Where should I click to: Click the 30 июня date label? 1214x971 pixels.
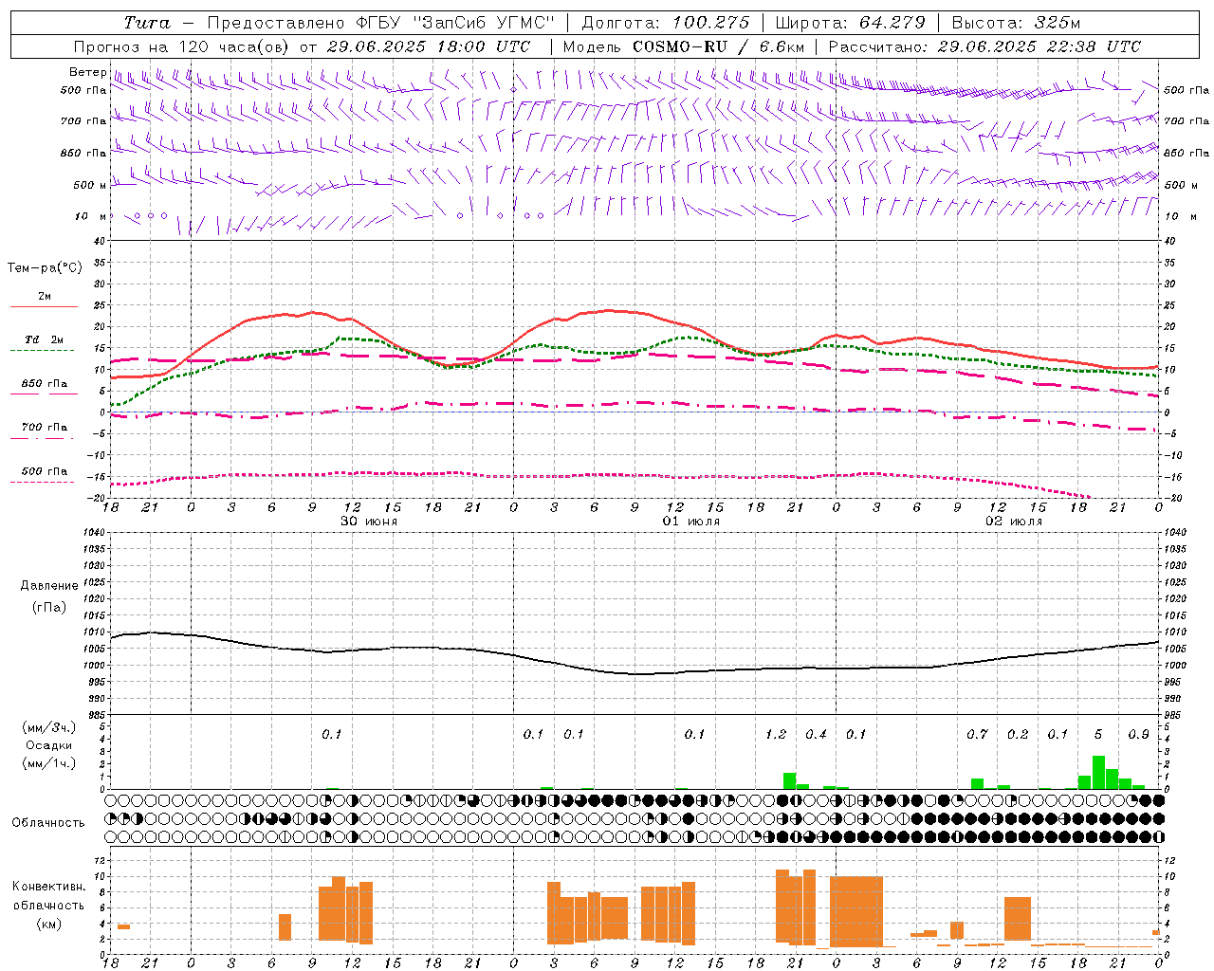[x=369, y=522]
